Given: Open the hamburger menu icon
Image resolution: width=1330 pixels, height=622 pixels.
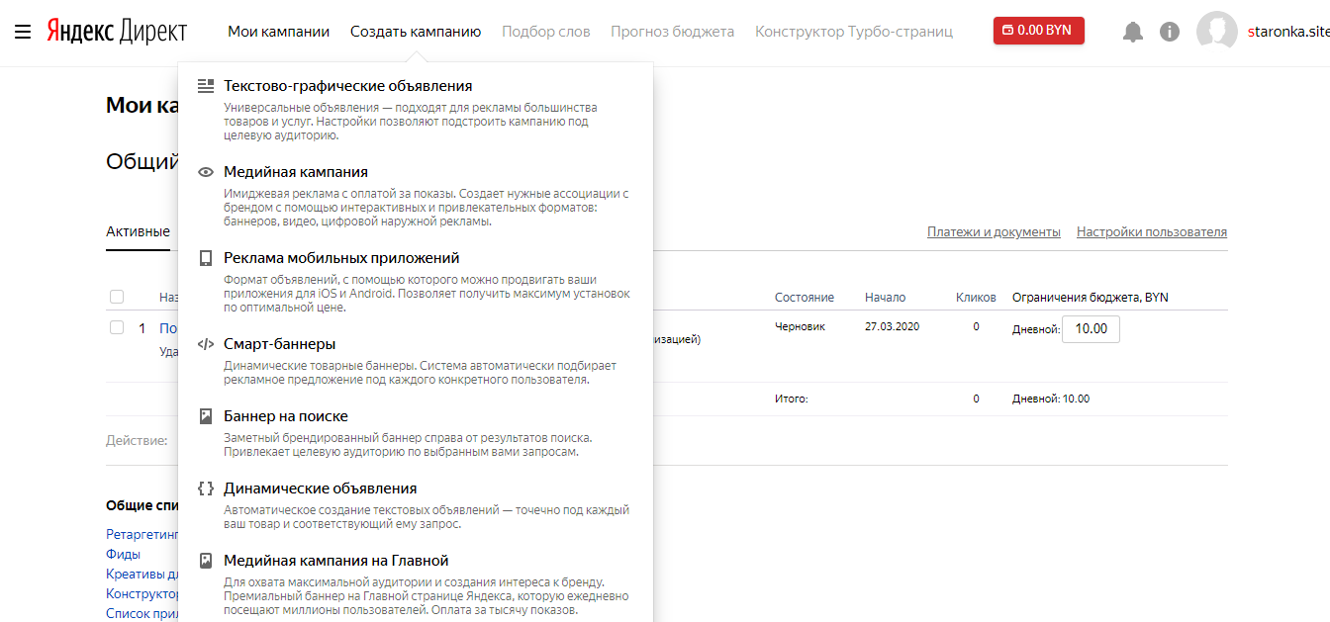Looking at the screenshot, I should 23,32.
